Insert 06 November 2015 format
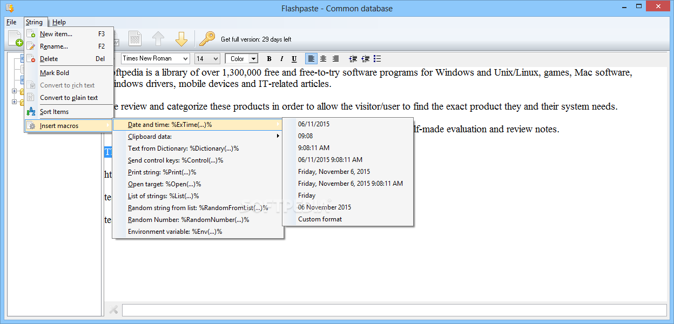Image resolution: width=674 pixels, height=324 pixels. [x=348, y=207]
